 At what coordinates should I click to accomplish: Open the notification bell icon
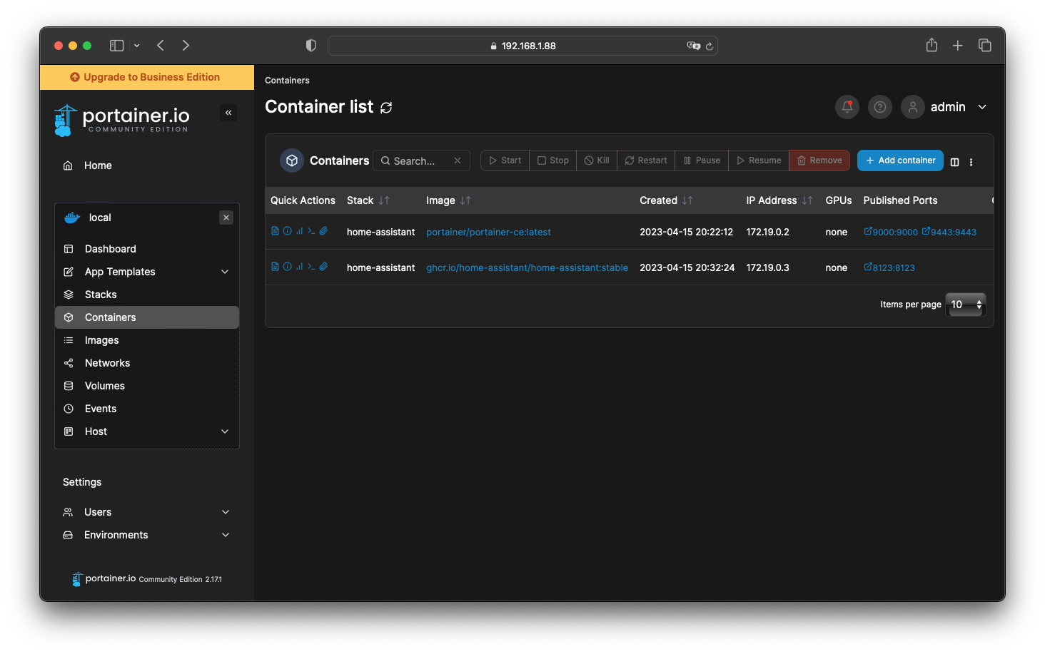coord(847,106)
